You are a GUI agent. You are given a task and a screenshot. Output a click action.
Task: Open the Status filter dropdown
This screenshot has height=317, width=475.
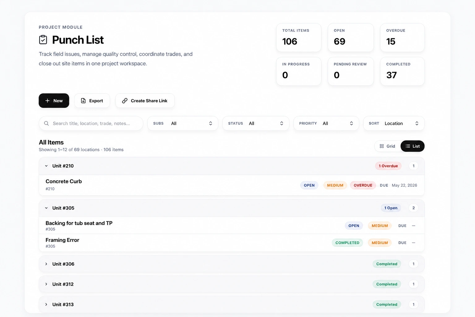coord(256,123)
